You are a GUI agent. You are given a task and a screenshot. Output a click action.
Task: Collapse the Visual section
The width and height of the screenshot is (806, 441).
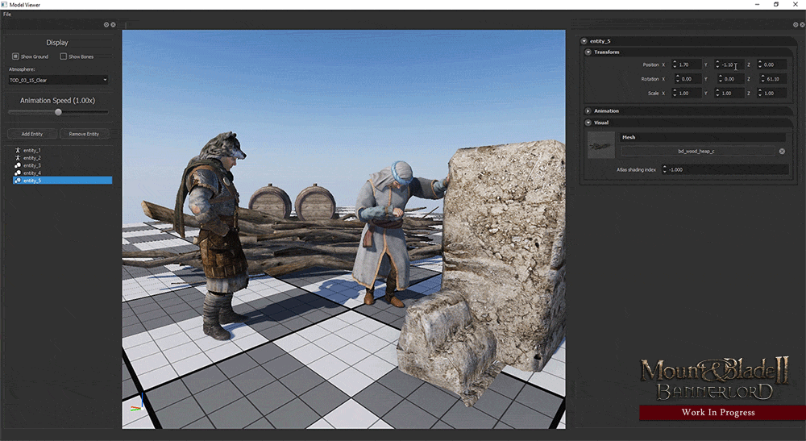click(588, 123)
